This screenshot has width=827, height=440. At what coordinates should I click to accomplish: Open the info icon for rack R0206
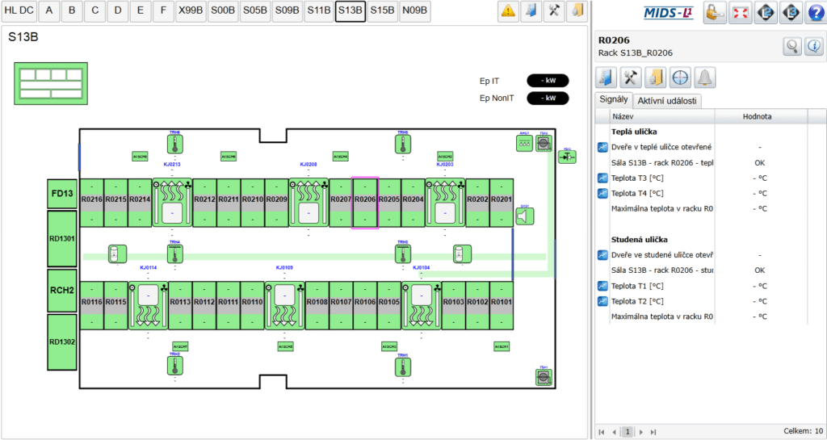814,47
